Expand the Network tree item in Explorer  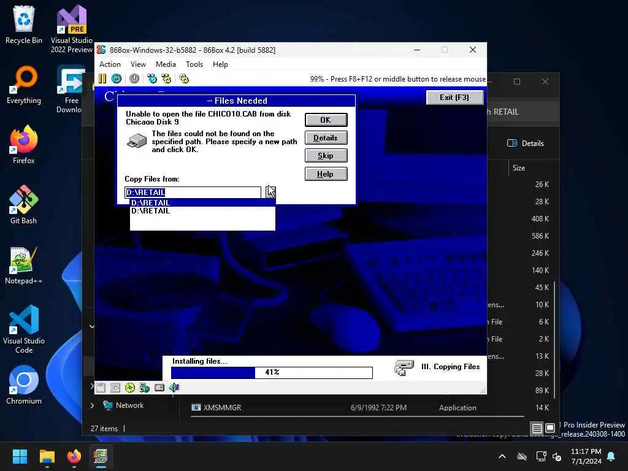coord(92,405)
